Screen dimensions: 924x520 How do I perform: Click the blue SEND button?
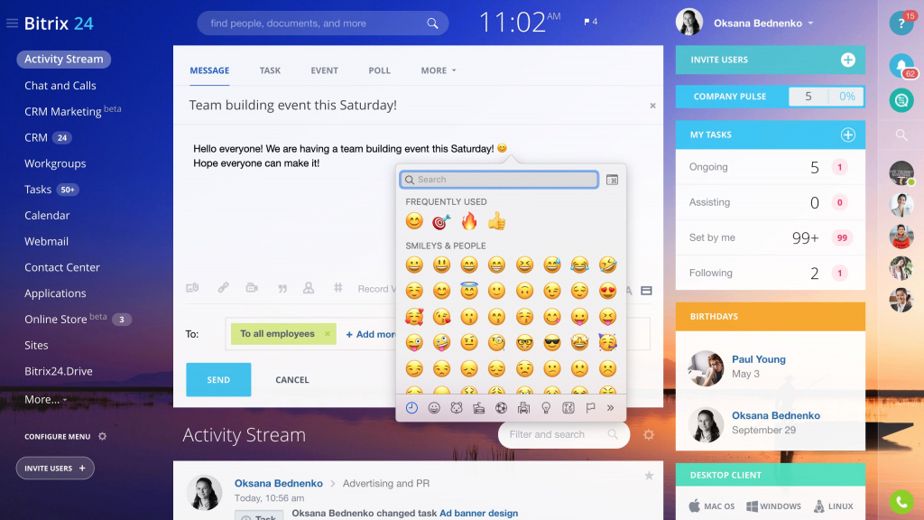click(x=218, y=380)
